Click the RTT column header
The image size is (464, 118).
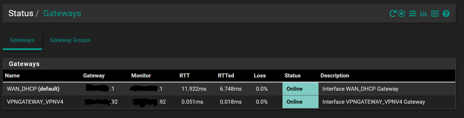click(184, 76)
